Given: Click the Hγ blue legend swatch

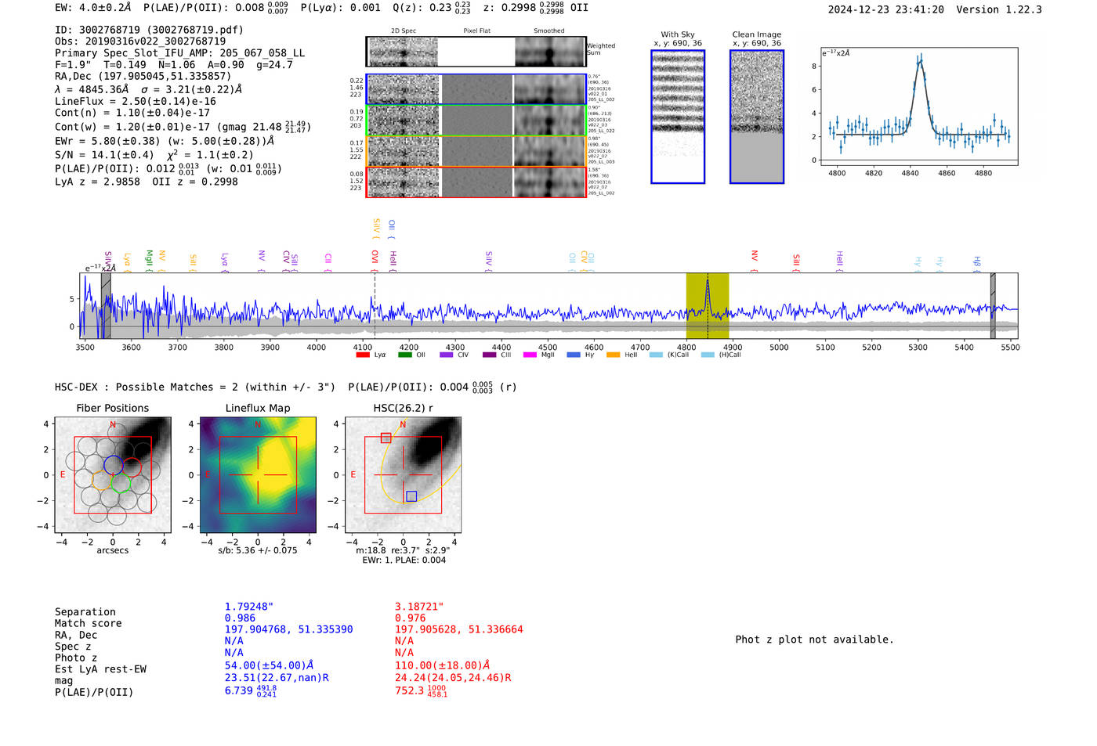Looking at the screenshot, I should 574,355.
